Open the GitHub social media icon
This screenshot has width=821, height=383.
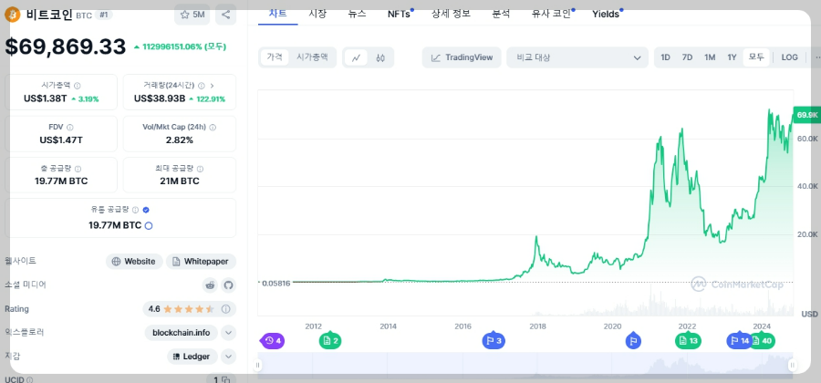228,285
